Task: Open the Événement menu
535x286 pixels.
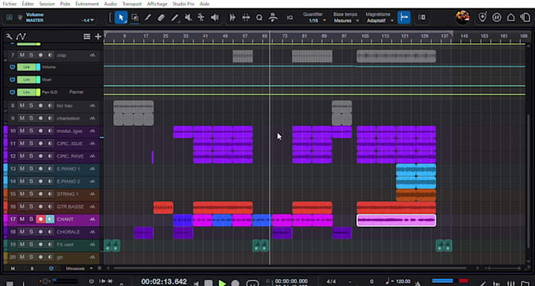Action: [87, 4]
